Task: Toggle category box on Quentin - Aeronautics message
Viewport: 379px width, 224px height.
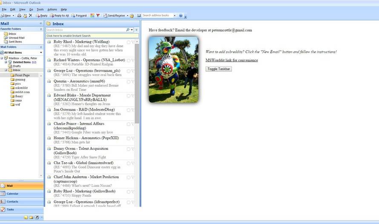Action: click(x=129, y=81)
